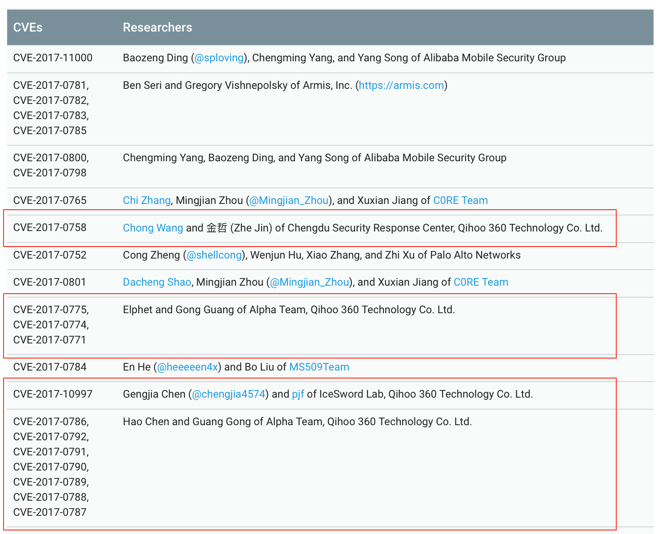Select the CVE-2017-0774 entry
Image resolution: width=662 pixels, height=534 pixels.
pos(51,325)
